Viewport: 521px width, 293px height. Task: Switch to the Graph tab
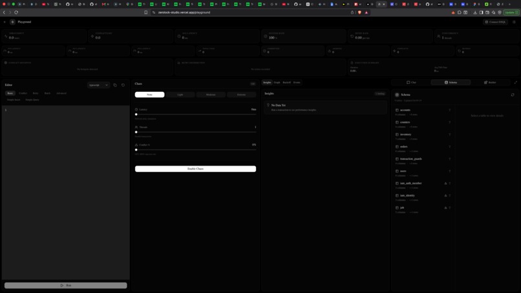click(x=277, y=83)
